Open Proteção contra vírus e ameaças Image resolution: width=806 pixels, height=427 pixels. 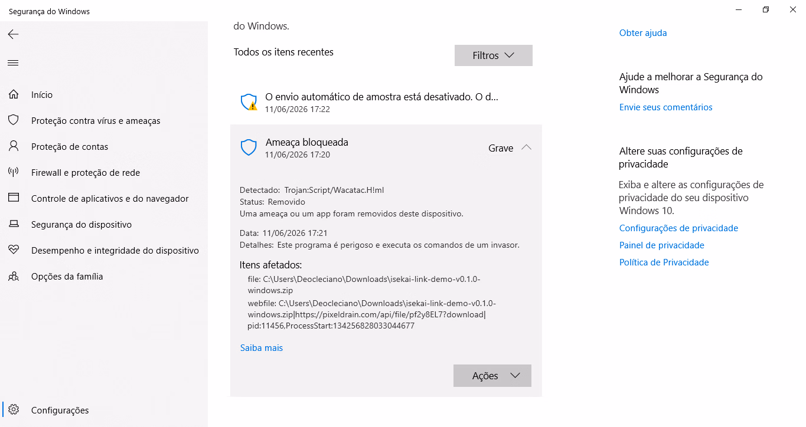pyautogui.click(x=96, y=120)
